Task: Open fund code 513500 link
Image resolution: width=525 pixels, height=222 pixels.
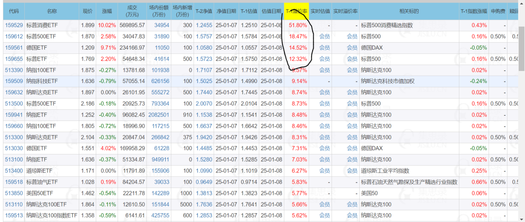Action: coord(14,103)
